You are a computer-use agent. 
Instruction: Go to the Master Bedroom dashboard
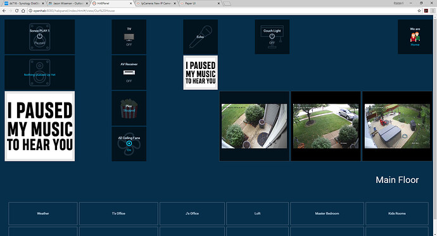(x=327, y=213)
